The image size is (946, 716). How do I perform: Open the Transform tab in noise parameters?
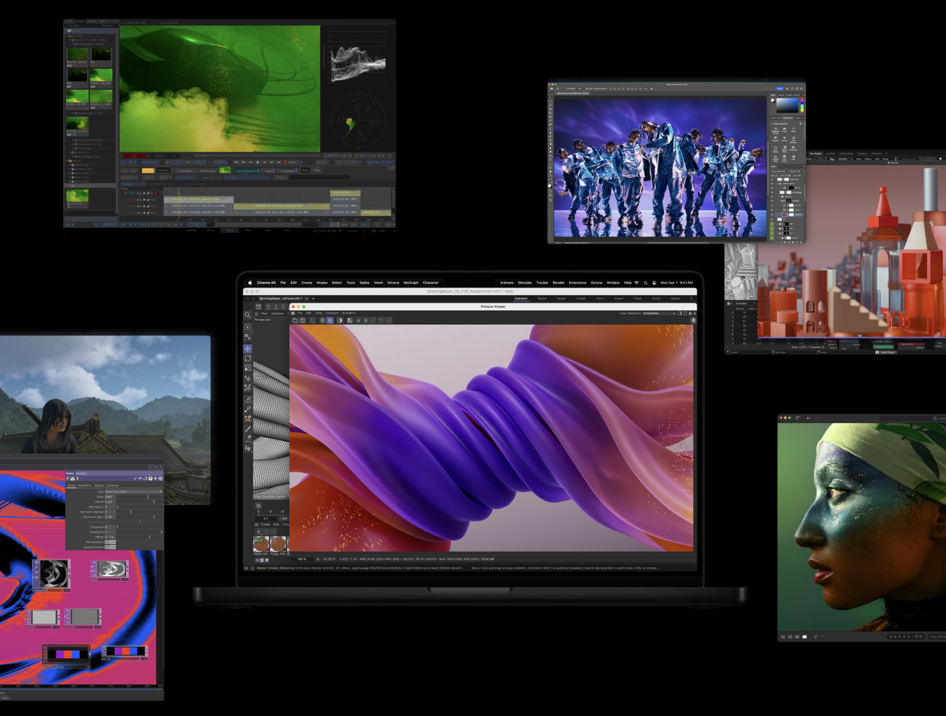tap(84, 485)
